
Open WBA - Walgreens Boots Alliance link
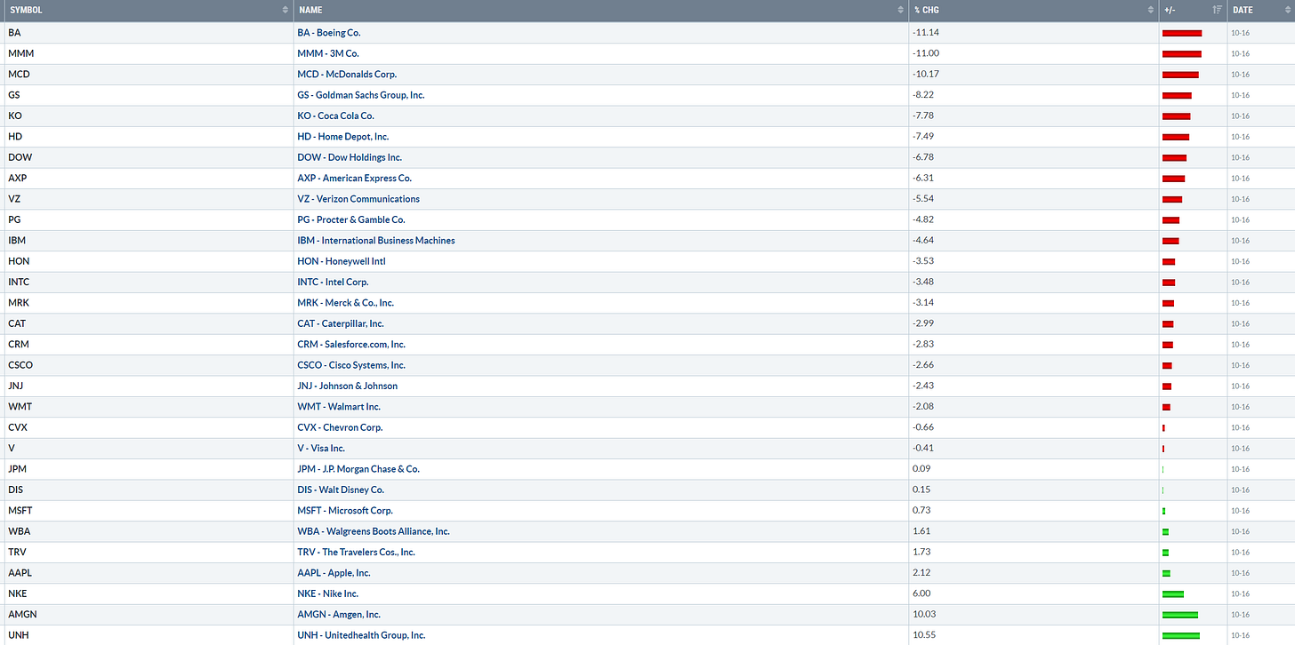(374, 531)
